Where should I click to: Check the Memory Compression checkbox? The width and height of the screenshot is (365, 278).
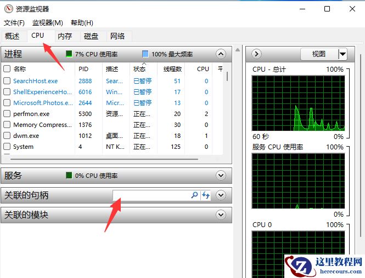click(x=7, y=125)
